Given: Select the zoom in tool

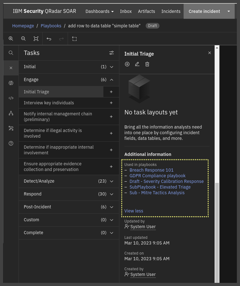Looking at the screenshot, I should click(x=11, y=38).
